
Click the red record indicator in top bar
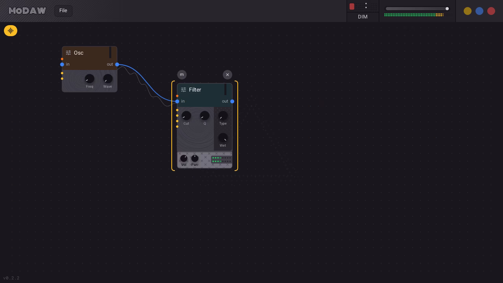tap(352, 6)
